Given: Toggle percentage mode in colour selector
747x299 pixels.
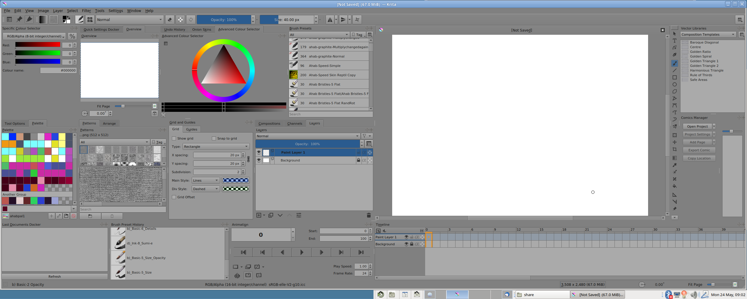Looking at the screenshot, I should pos(72,36).
